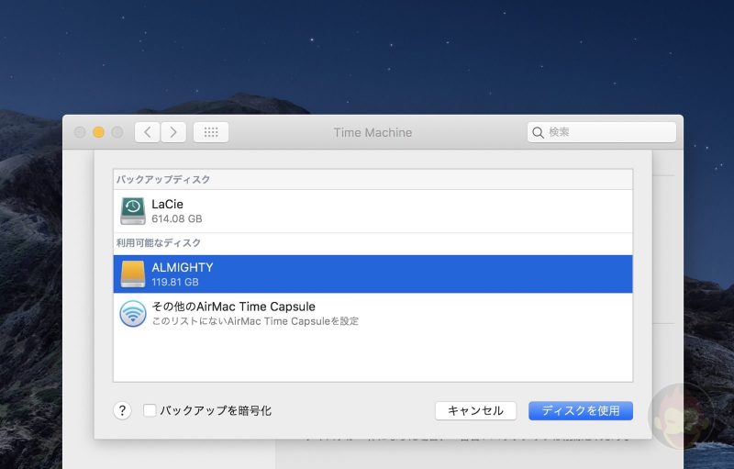Enable the バックアップを暗号化 checkbox
Viewport: 734px width, 469px height.
150,410
